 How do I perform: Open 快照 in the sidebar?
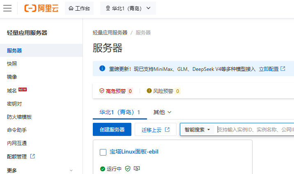click(x=12, y=64)
